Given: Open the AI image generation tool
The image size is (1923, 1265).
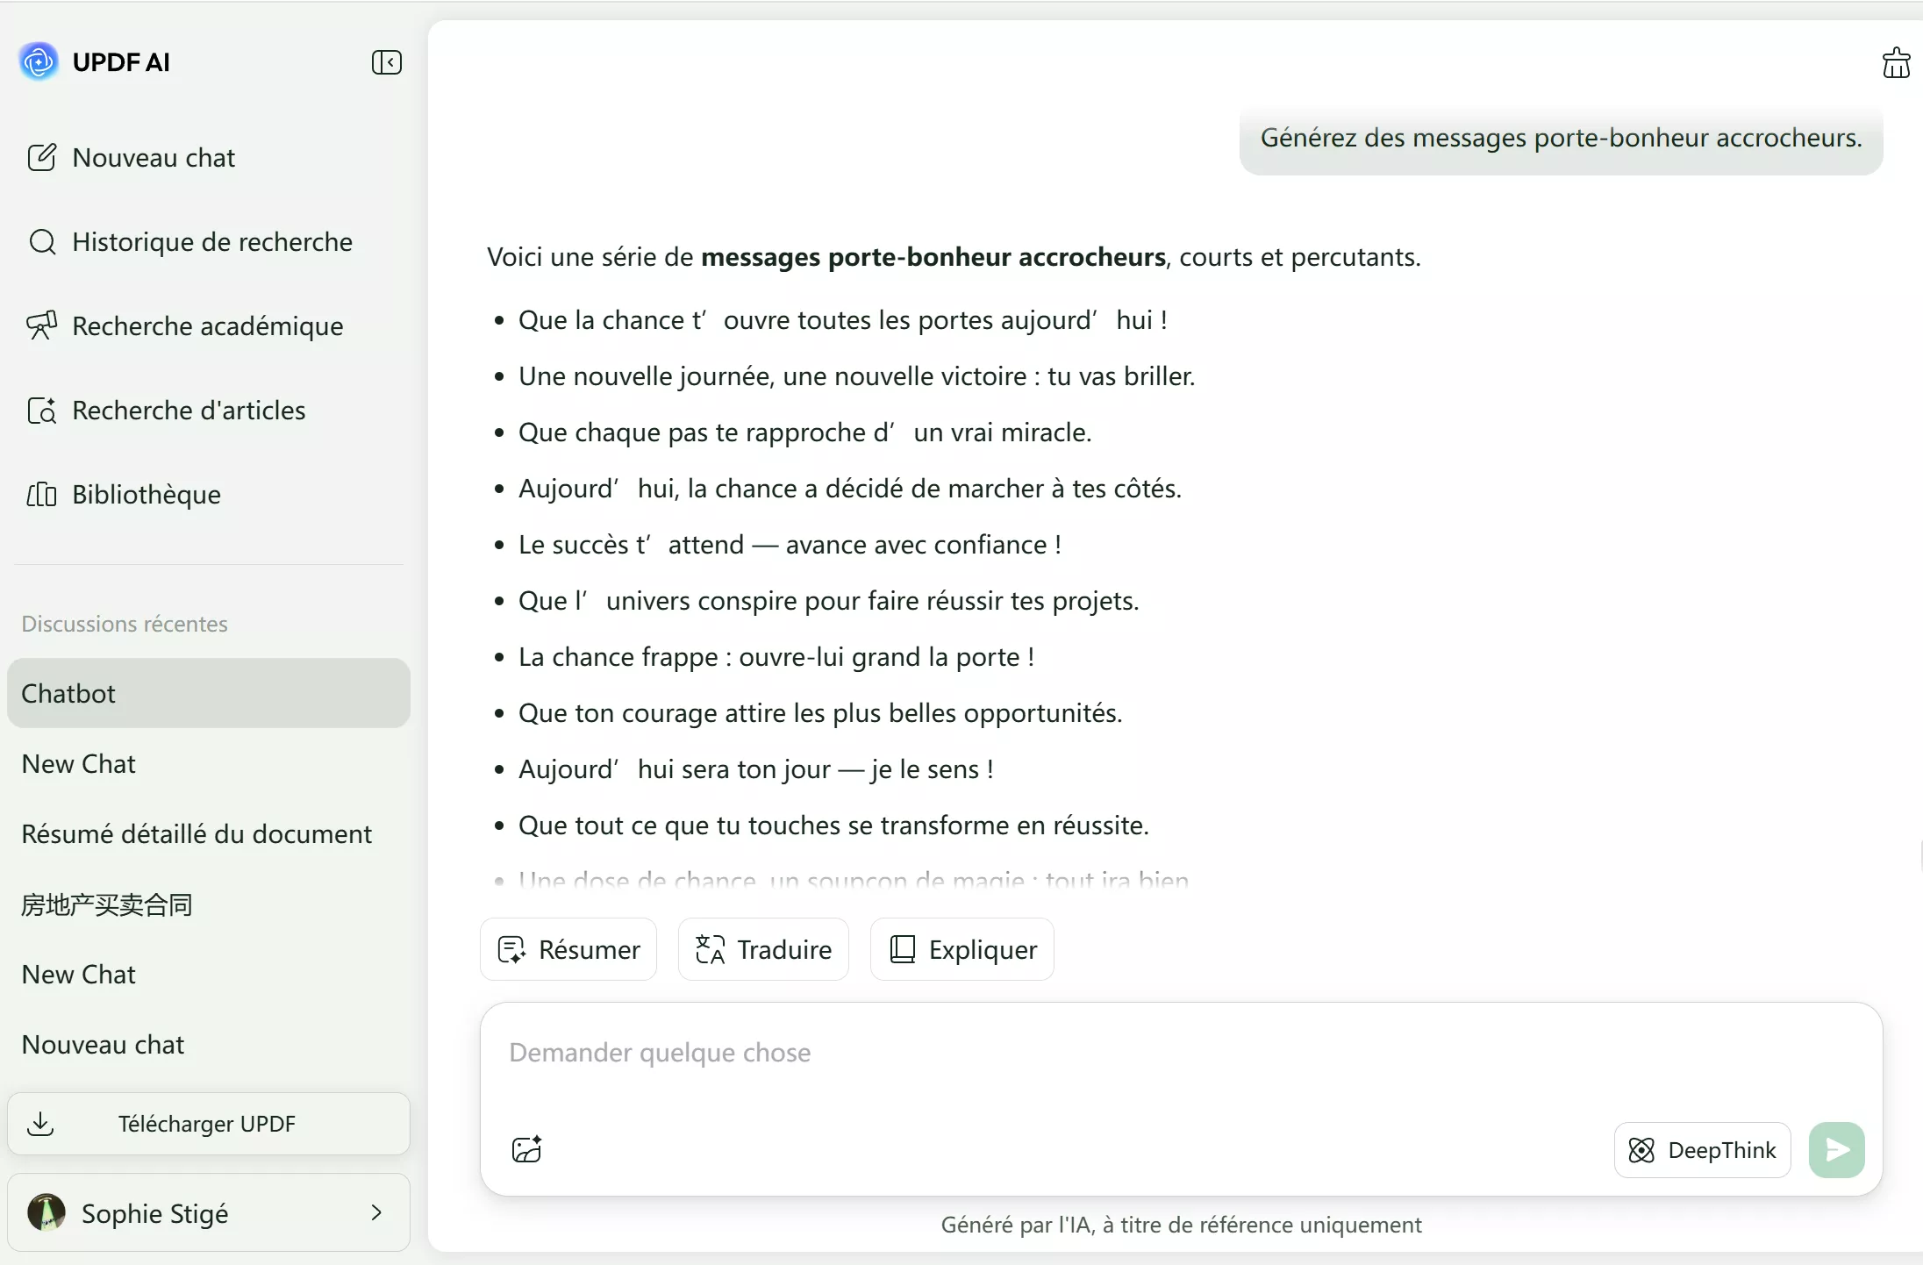Looking at the screenshot, I should 526,1149.
